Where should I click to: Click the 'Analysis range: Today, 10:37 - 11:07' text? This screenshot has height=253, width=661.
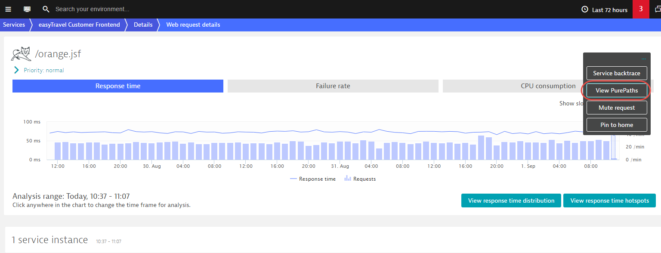pos(71,196)
